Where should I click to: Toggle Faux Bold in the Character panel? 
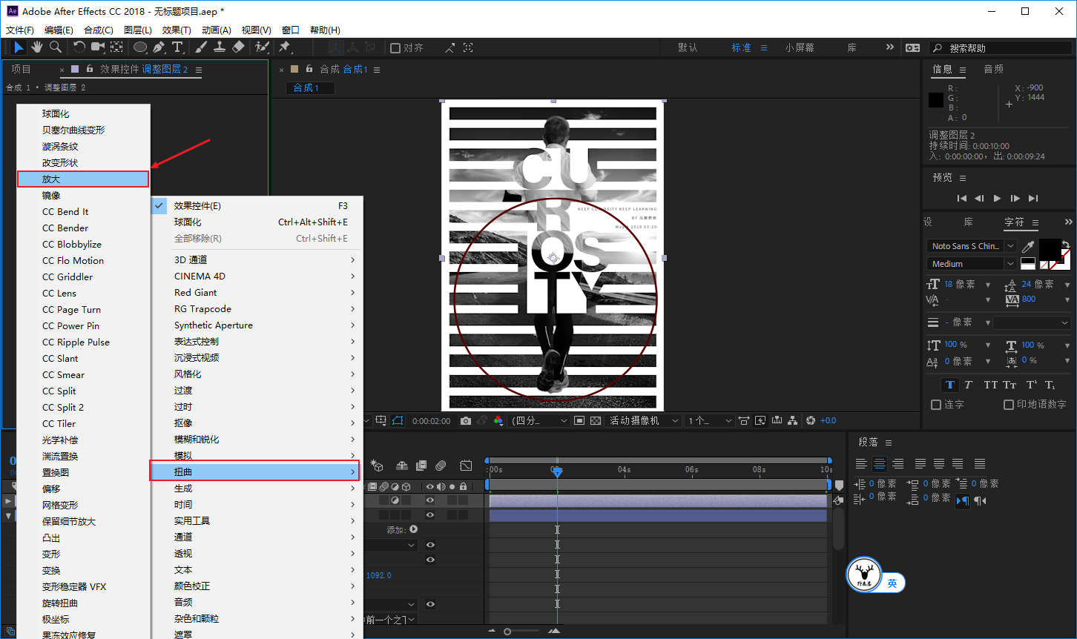(x=949, y=385)
